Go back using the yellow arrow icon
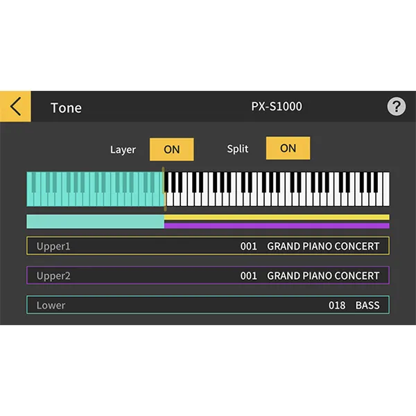This screenshot has height=416, width=416. (x=15, y=106)
